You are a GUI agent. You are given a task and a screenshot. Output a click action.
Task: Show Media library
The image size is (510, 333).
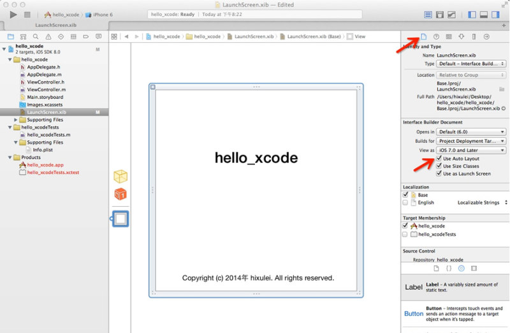474,268
